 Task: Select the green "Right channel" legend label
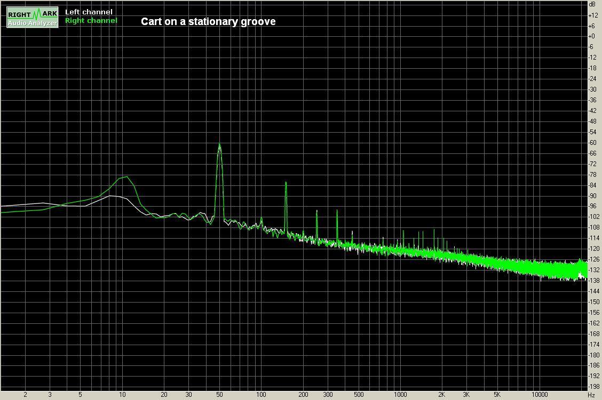[x=91, y=21]
